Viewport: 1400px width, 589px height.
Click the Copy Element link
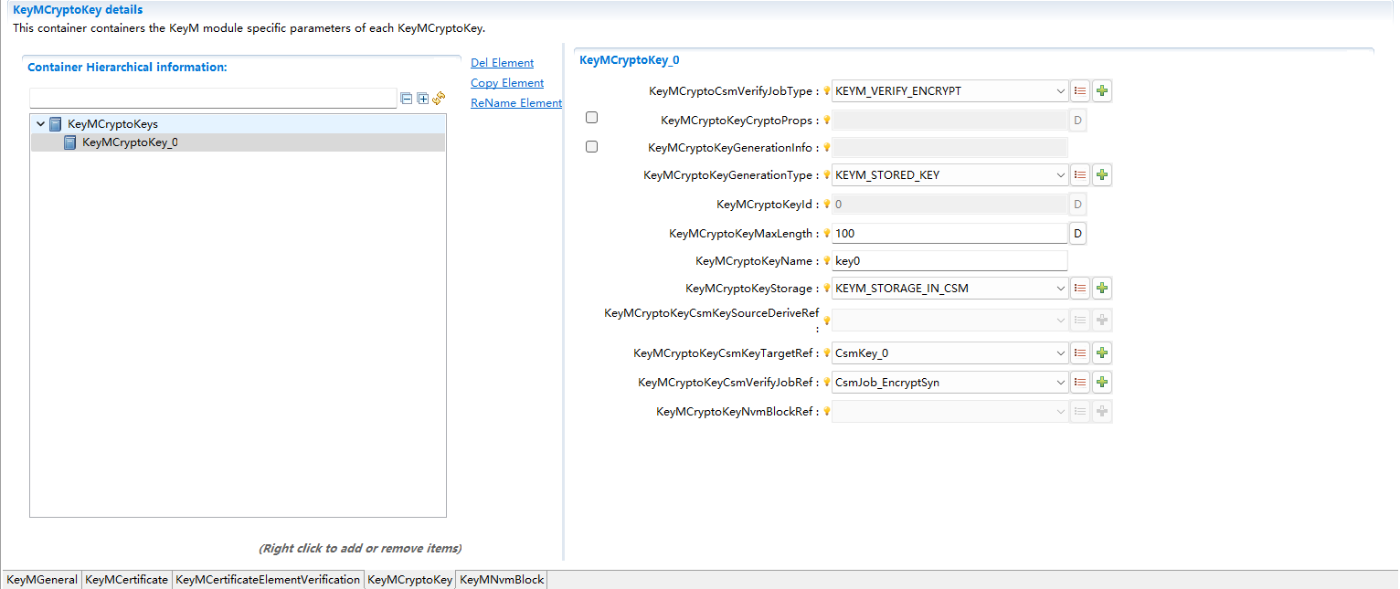(x=507, y=83)
